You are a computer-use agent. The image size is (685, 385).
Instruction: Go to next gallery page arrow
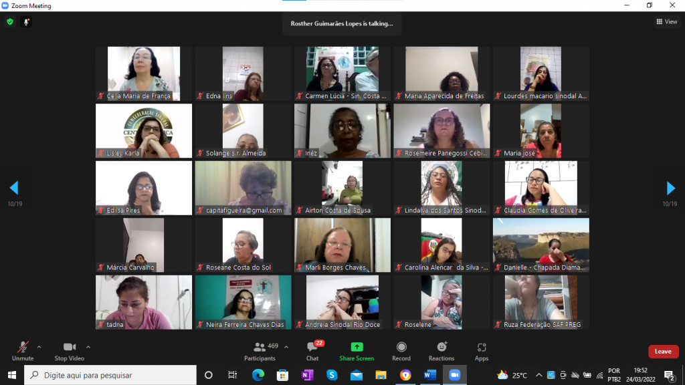[670, 188]
